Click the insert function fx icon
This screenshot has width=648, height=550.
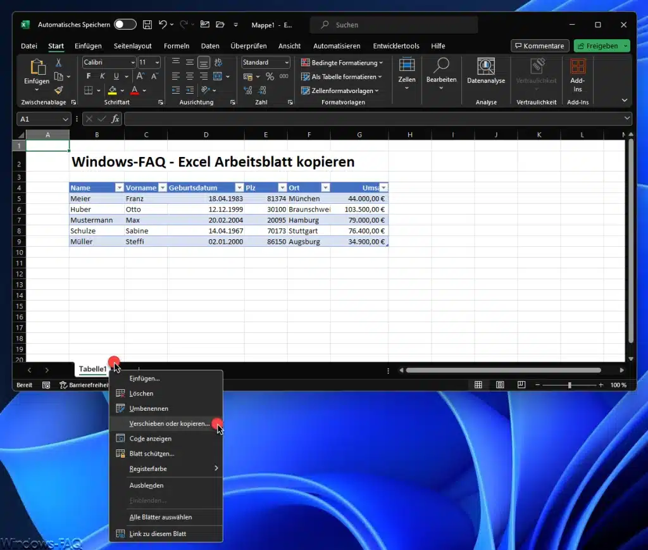(115, 119)
